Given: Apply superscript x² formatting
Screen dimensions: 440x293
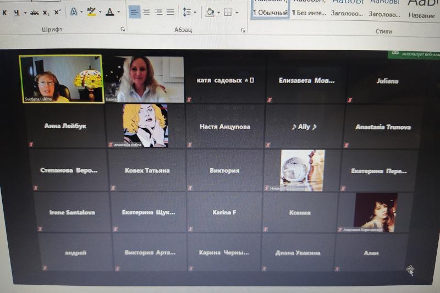Looking at the screenshot, I should point(57,12).
